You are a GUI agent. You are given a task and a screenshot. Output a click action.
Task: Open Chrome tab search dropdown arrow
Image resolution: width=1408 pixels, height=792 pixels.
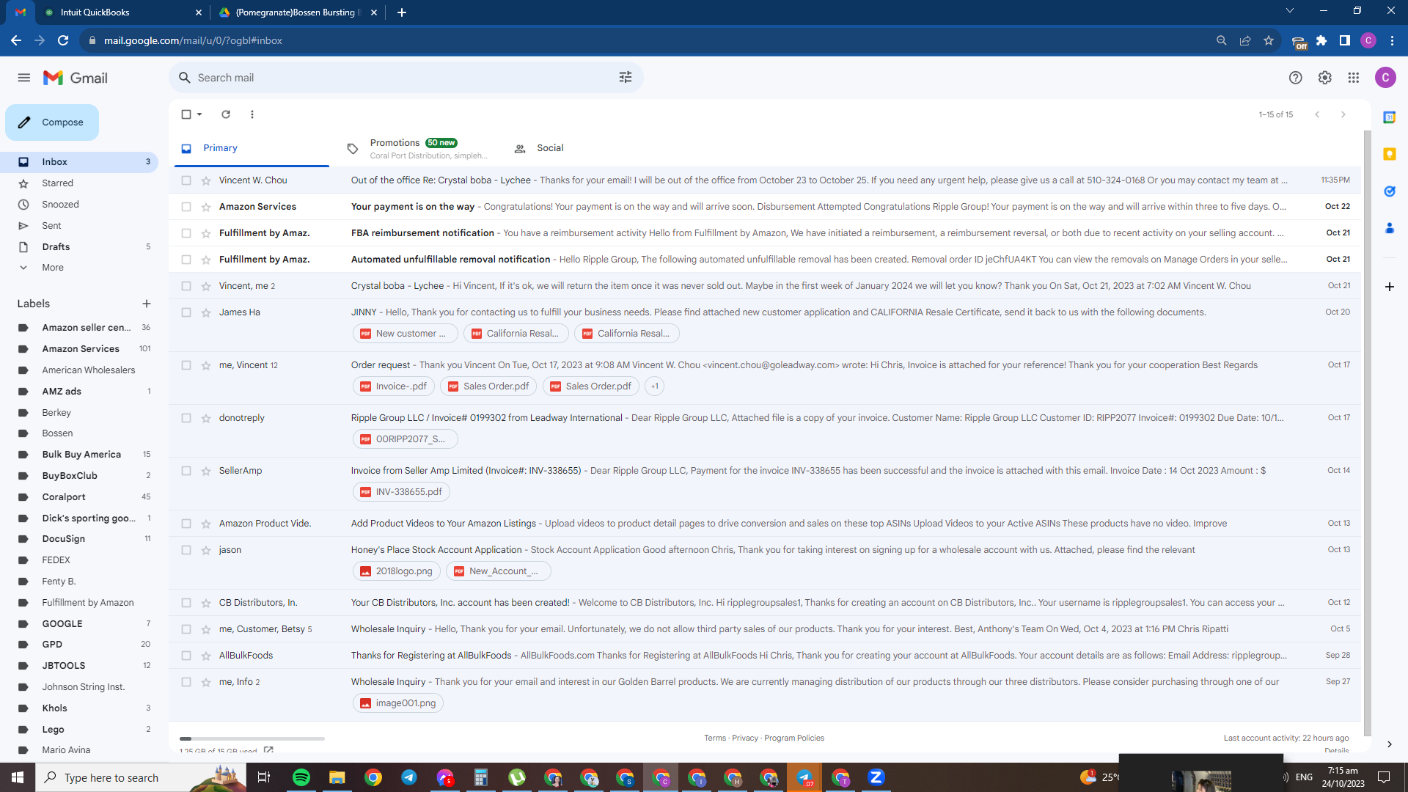[x=1290, y=11]
